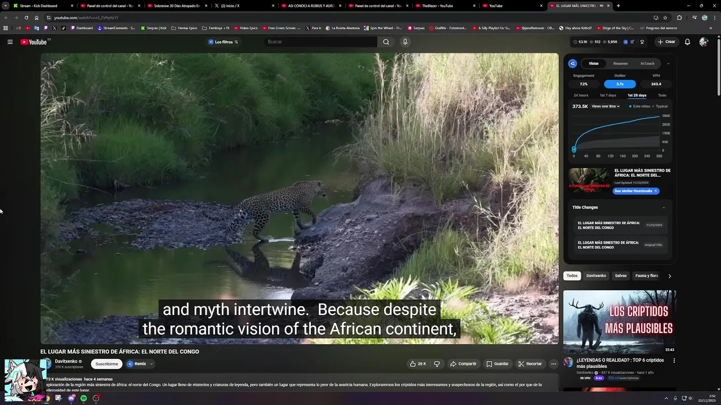The image size is (721, 405).
Task: Switch to AI Coach tab
Action: (647, 64)
